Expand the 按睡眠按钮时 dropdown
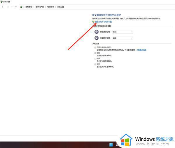Screen dimensions: 175x148 point(123,38)
